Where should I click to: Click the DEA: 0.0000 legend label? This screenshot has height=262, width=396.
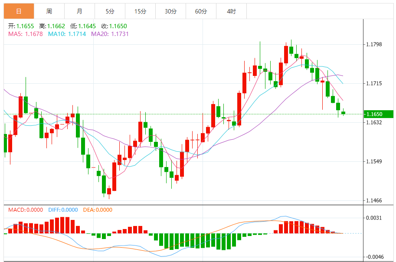pos(97,210)
